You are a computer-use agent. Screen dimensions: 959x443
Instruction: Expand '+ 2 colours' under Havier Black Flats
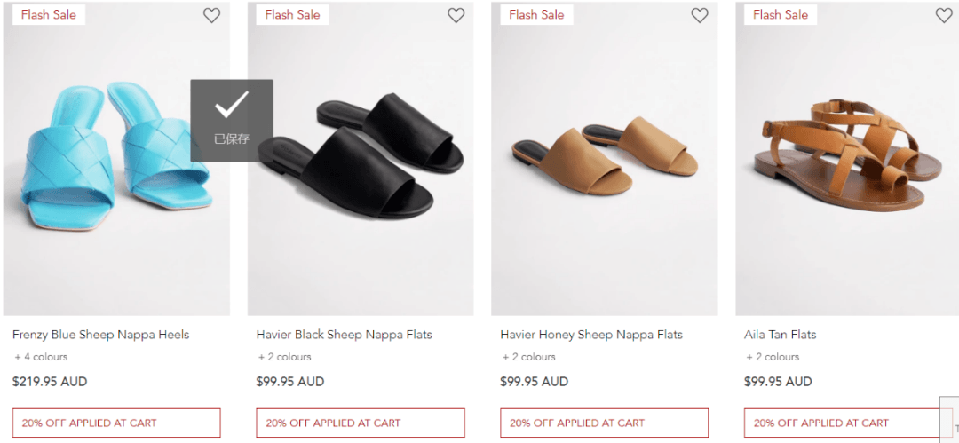[284, 357]
